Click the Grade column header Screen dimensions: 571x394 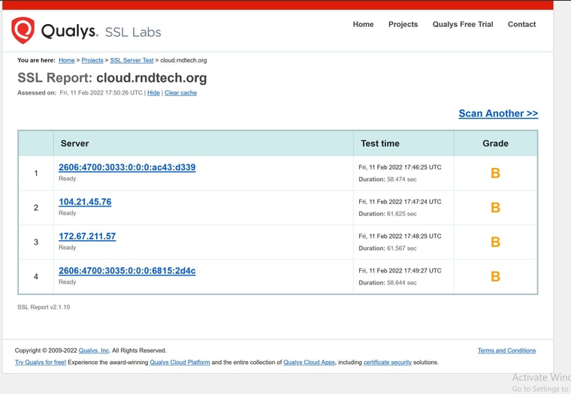click(x=495, y=143)
